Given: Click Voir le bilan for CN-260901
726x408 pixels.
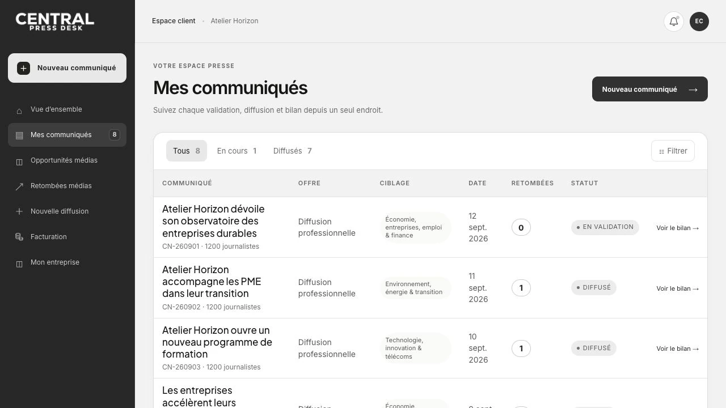Looking at the screenshot, I should 678,228.
